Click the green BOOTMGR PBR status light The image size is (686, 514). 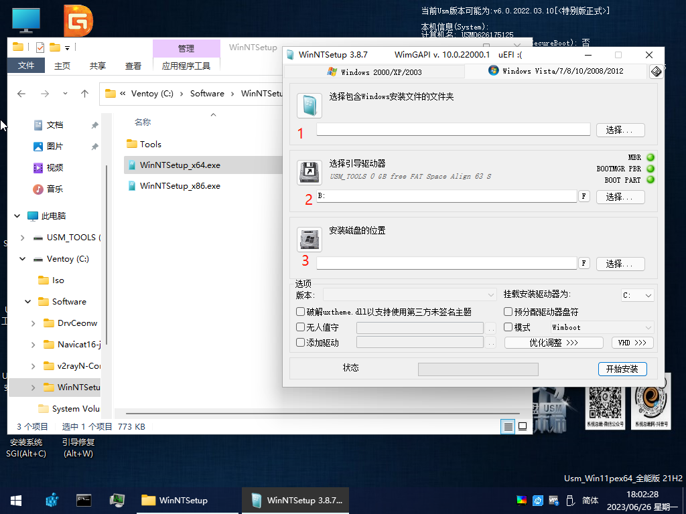650,169
